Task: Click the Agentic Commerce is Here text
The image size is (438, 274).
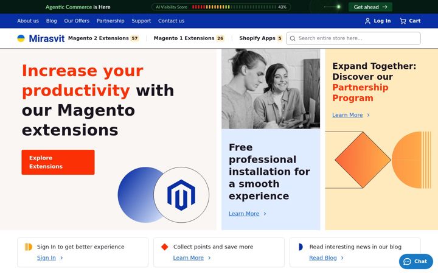Action: (x=78, y=7)
